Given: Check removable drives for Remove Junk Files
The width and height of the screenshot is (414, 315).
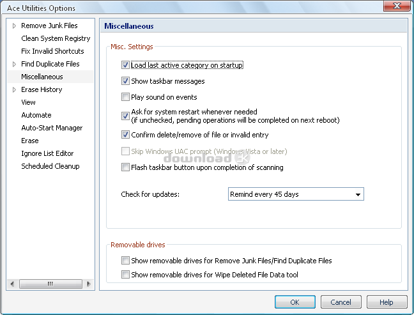Looking at the screenshot, I should tap(125, 261).
